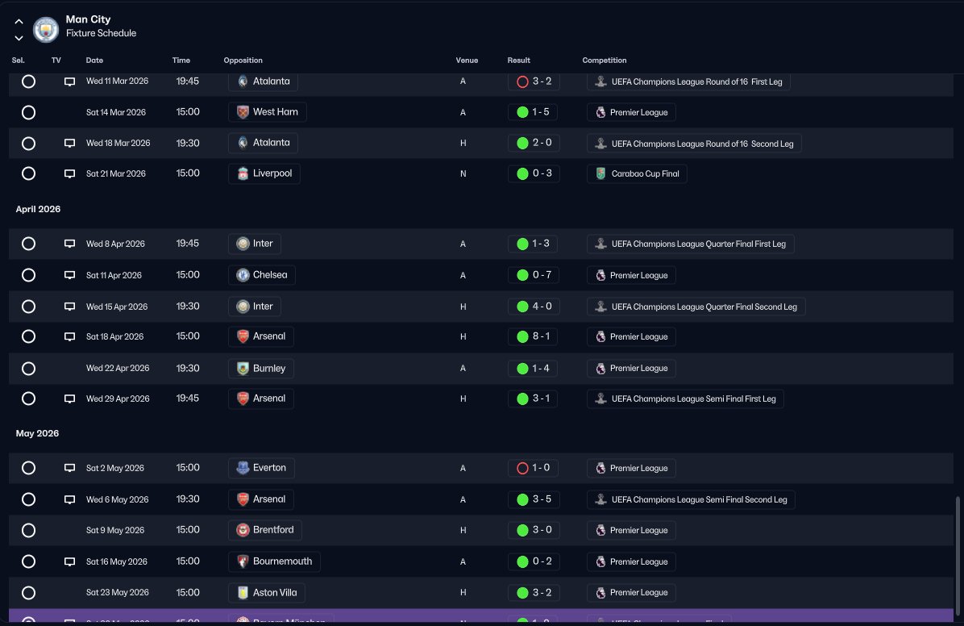Sort fixtures by Opposition column header
The width and height of the screenshot is (964, 626).
coord(243,61)
